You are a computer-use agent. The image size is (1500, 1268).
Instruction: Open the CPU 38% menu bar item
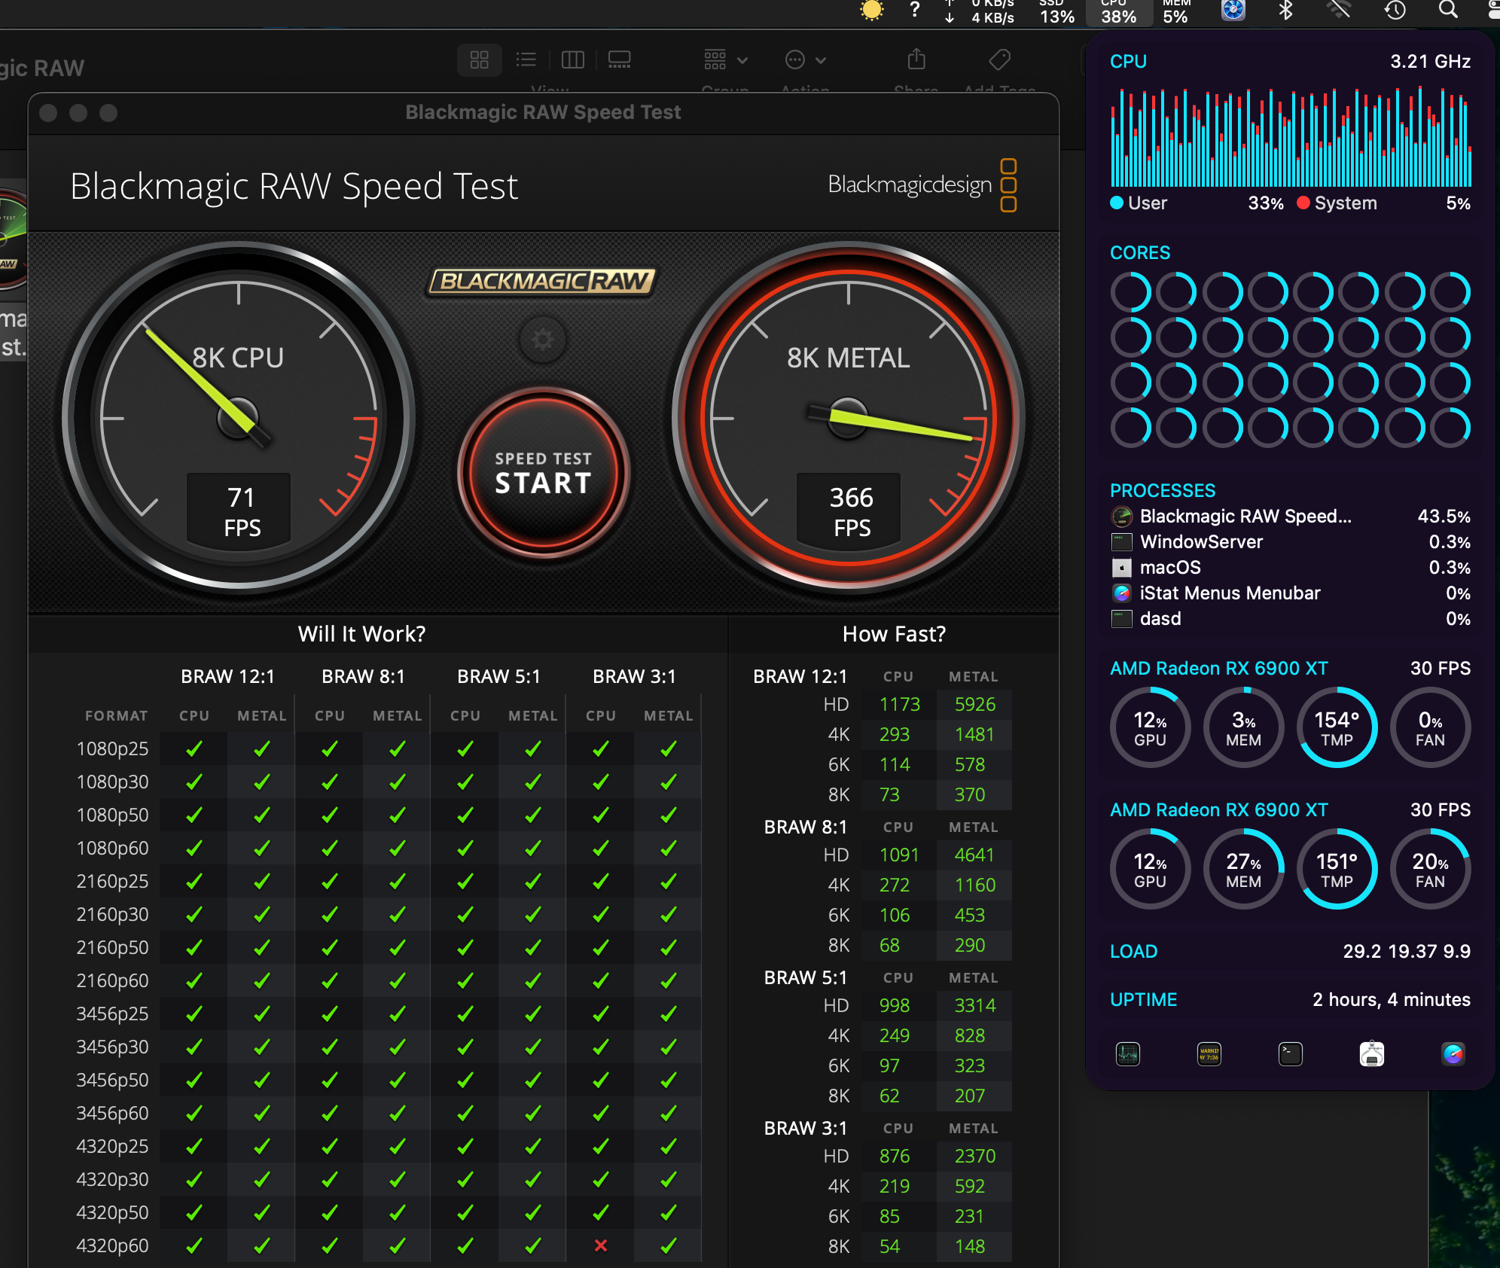pos(1118,12)
